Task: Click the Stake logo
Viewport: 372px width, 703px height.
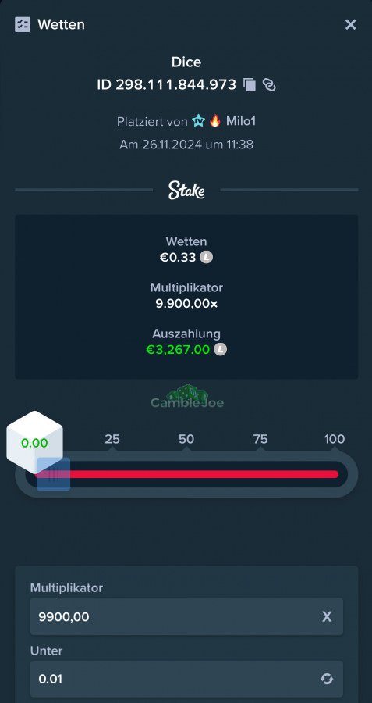Action: (186, 190)
